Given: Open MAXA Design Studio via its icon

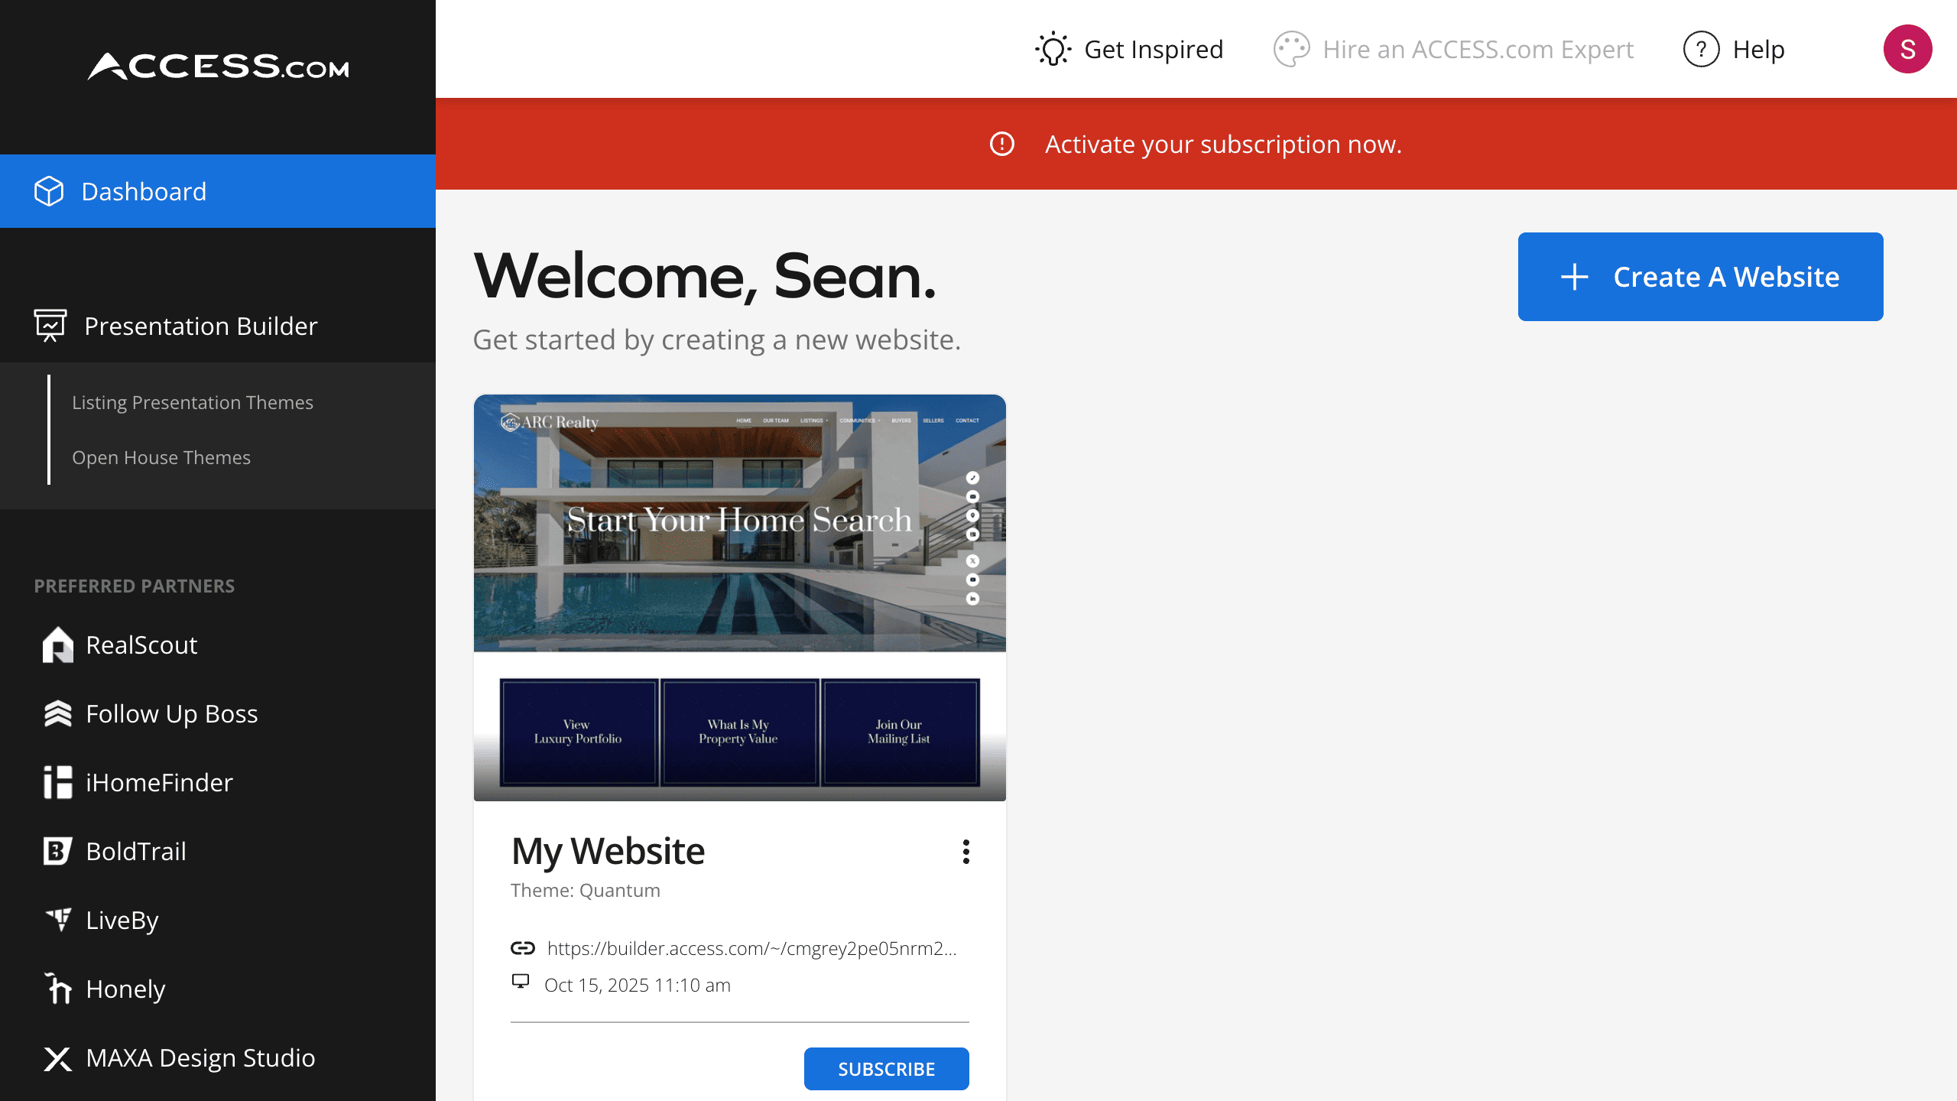Looking at the screenshot, I should tap(57, 1057).
